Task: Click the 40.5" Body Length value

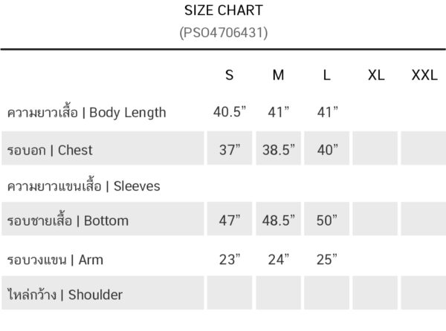Action: click(x=230, y=112)
